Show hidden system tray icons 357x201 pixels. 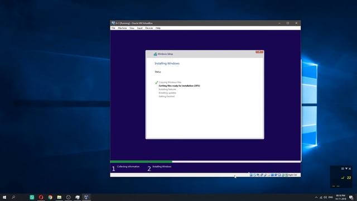[x=316, y=197]
